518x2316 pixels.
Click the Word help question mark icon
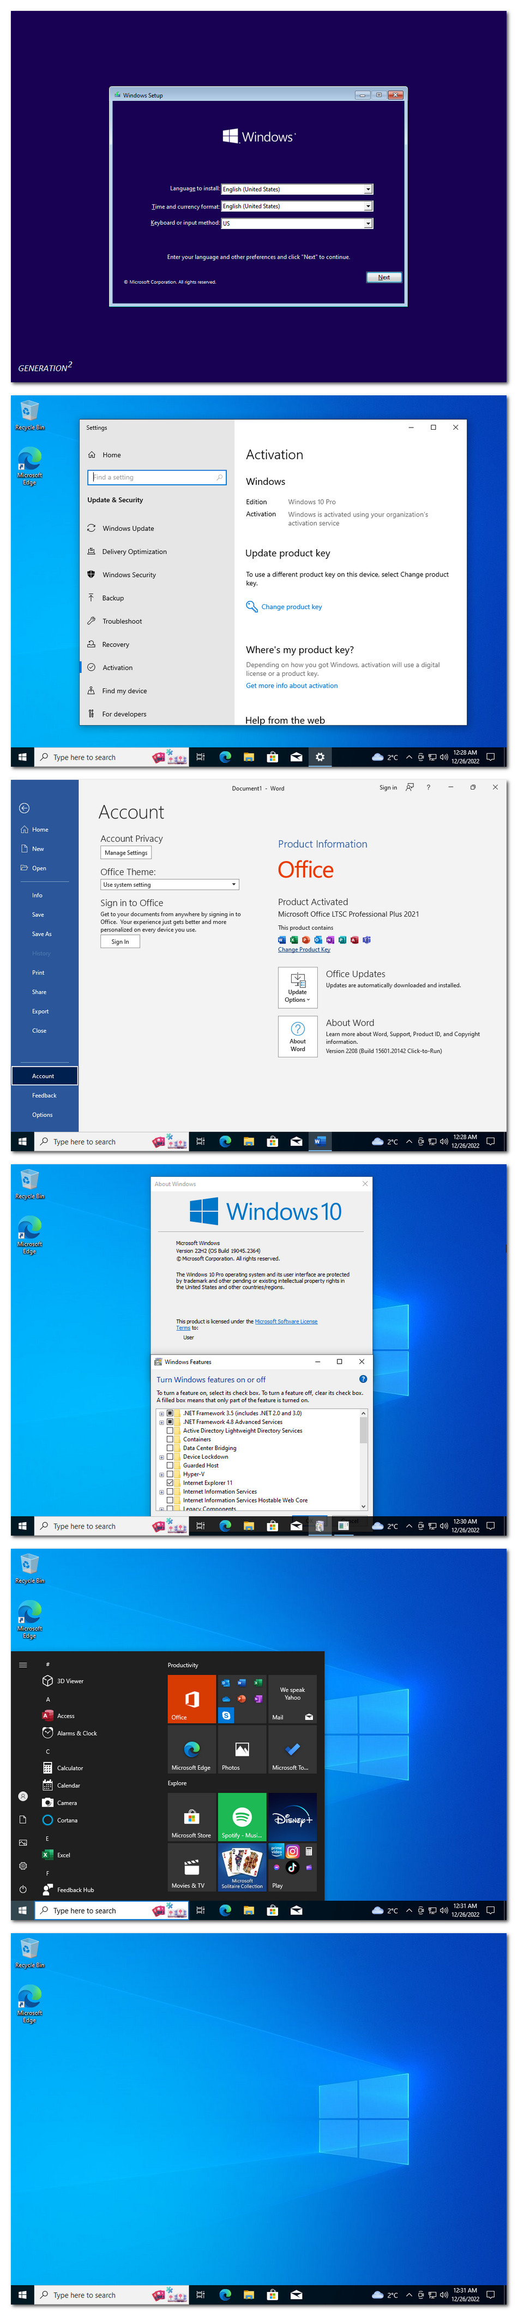(428, 787)
